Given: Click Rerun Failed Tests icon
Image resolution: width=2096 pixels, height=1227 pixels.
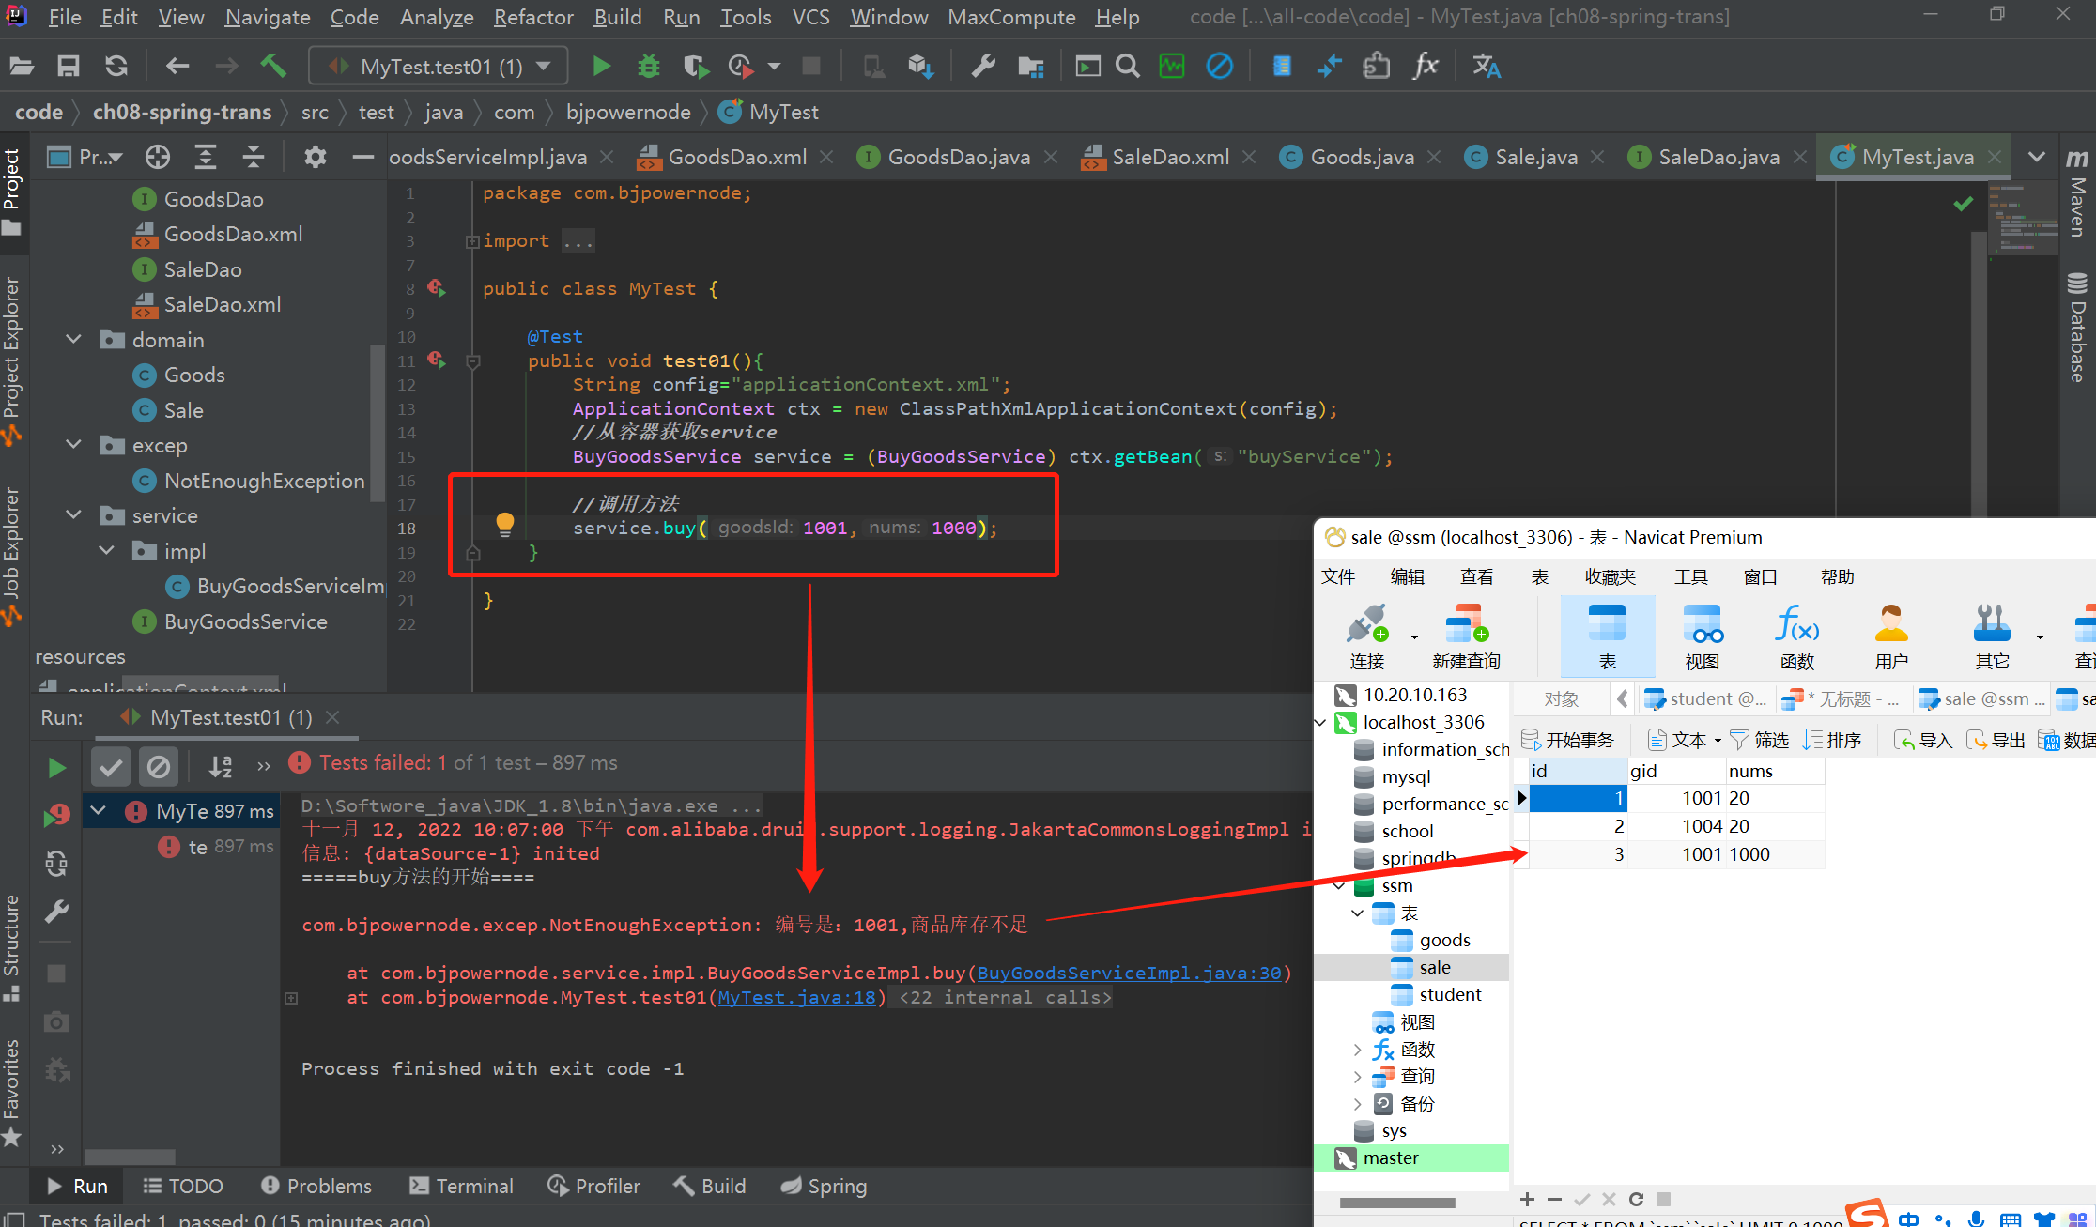Looking at the screenshot, I should (x=56, y=815).
